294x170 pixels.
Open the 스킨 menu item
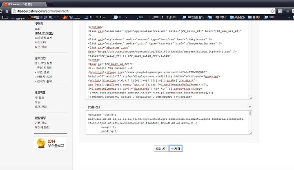pyautogui.click(x=38, y=29)
